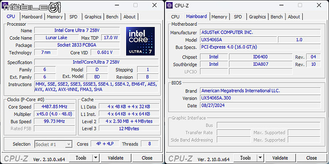The height and width of the screenshot is (164, 329).
Task: Open the Socket #1 selection dropdown
Action: click(53, 144)
